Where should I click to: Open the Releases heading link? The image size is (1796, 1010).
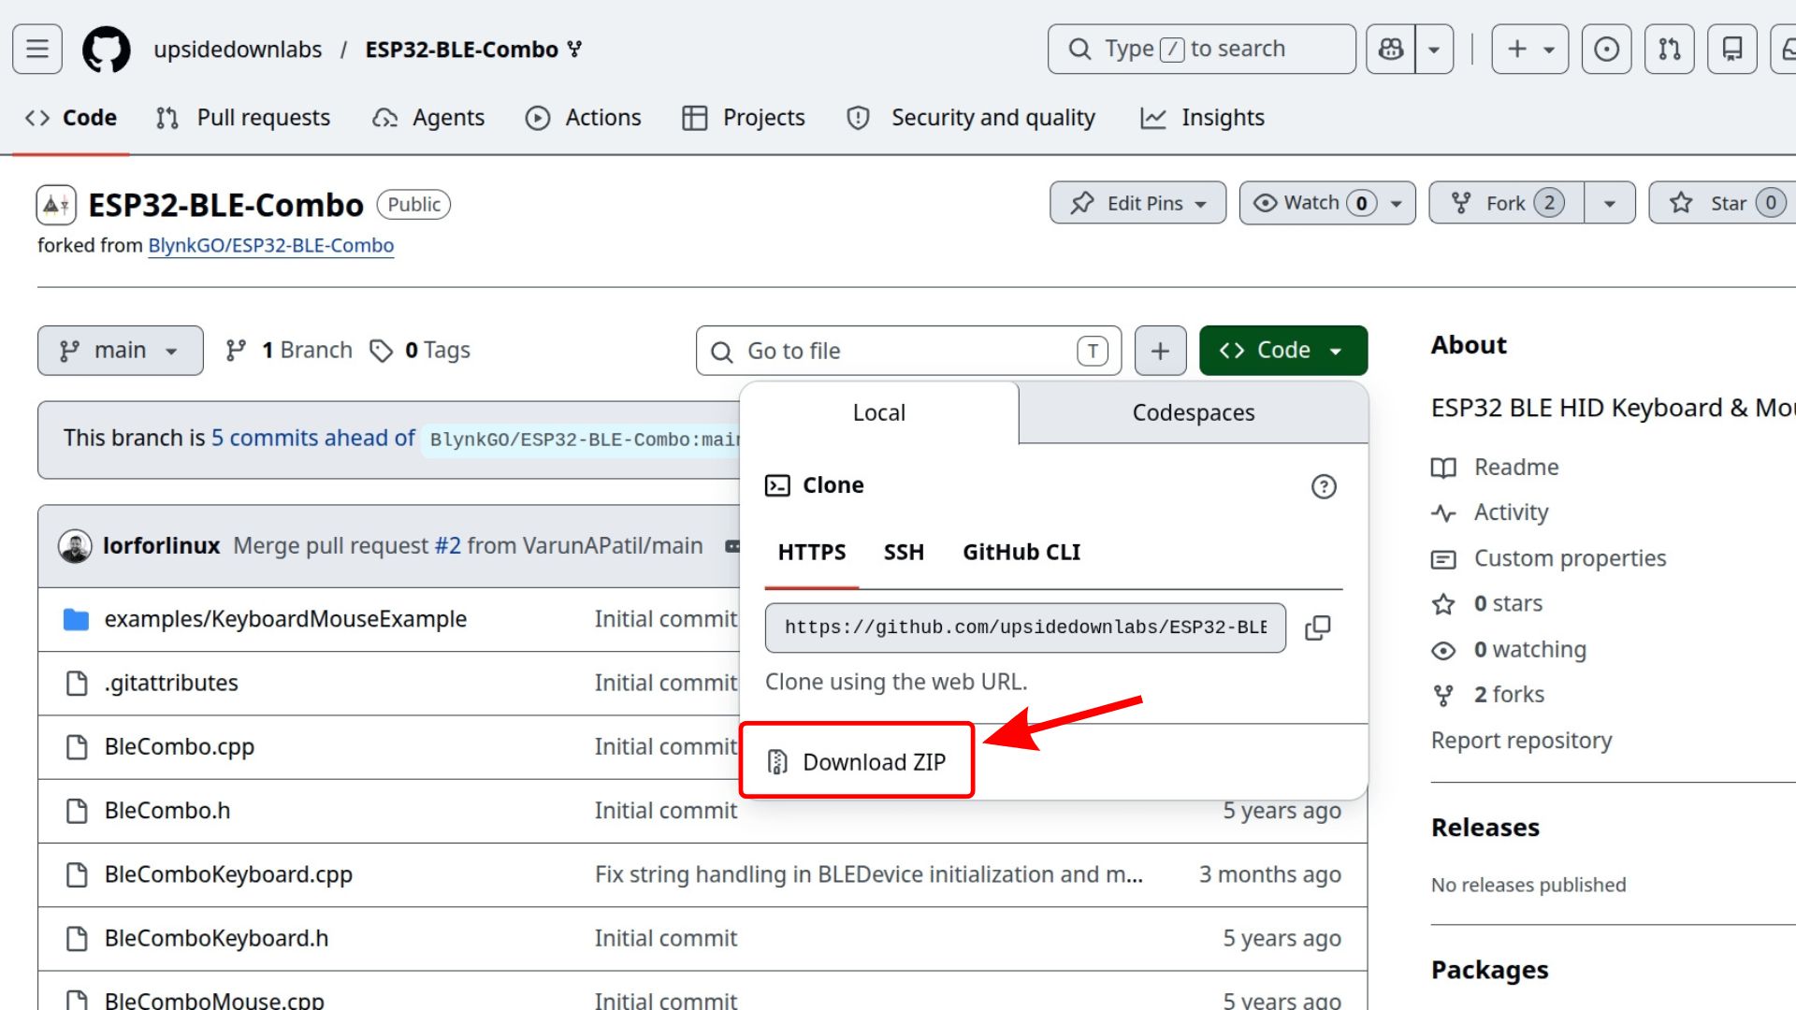pos(1485,828)
